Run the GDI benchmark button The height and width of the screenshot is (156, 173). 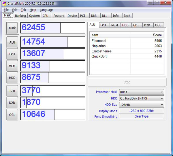[x=12, y=91]
